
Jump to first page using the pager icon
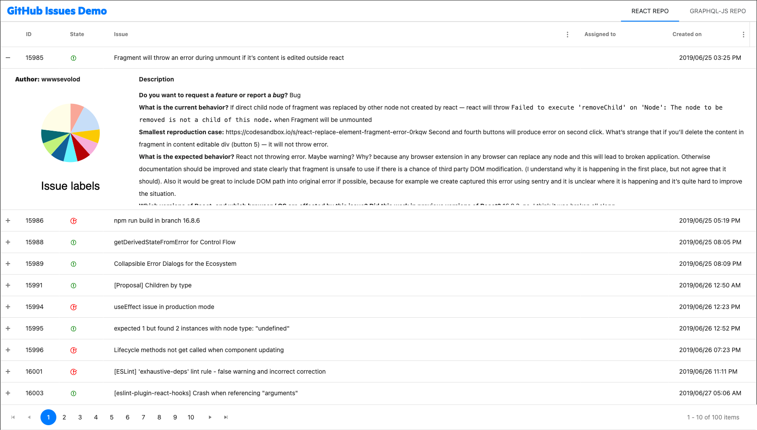[x=12, y=417]
